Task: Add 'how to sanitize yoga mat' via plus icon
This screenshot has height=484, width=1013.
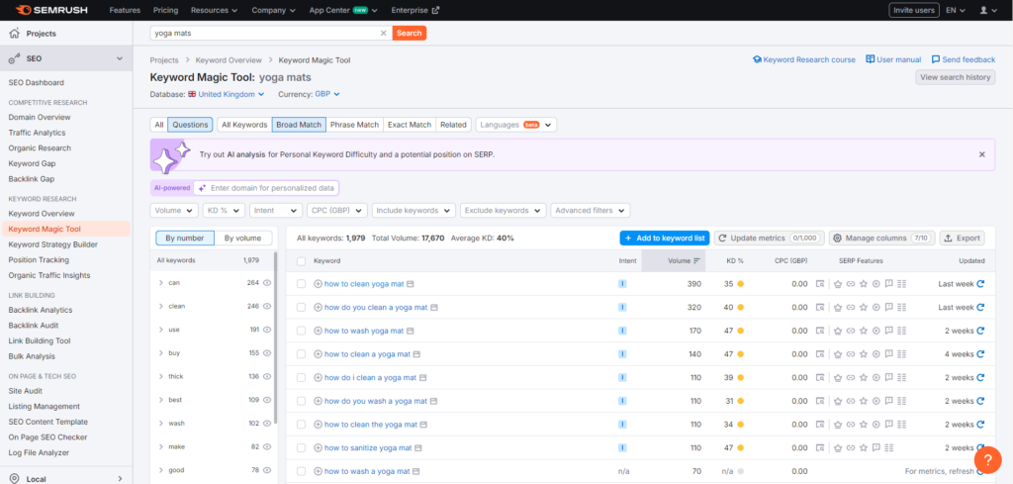Action: tap(318, 447)
